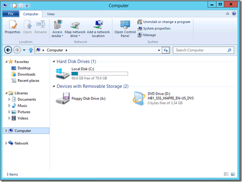242x182 pixels.
Task: Select the Documents library
Action: pyautogui.click(x=27, y=99)
